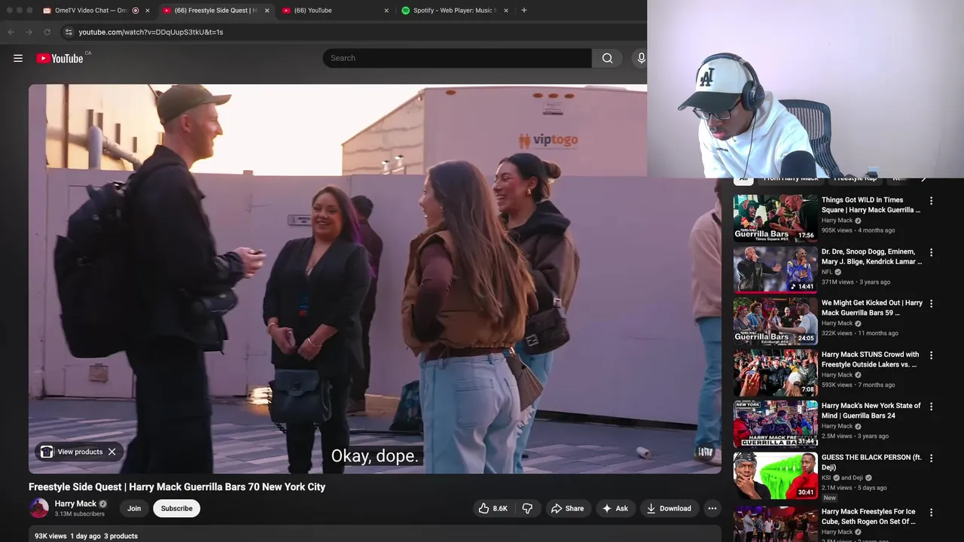Click '93K views 1 day ago' description text
Screen dimensions: 964x542
68,536
